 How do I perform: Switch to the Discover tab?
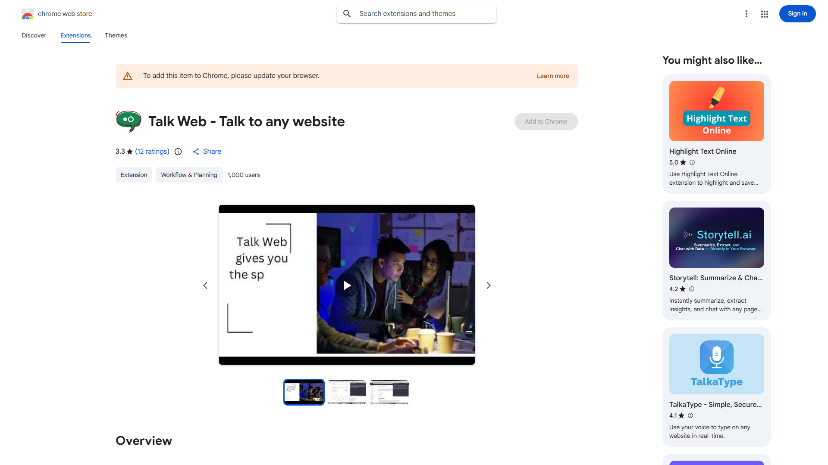[34, 35]
